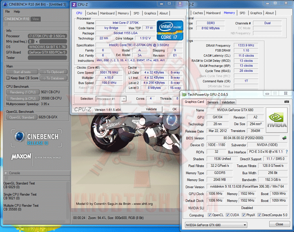
Task: Click the Validate button in CPU-Z
Action: point(151,109)
